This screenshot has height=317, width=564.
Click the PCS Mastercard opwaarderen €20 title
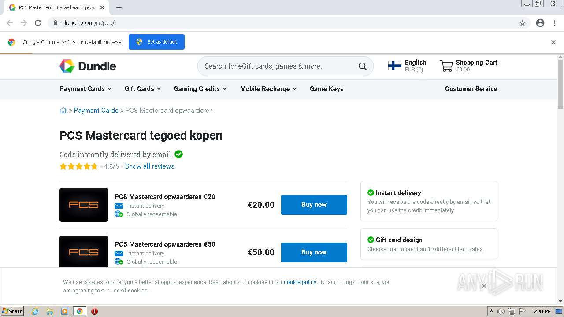tap(165, 197)
